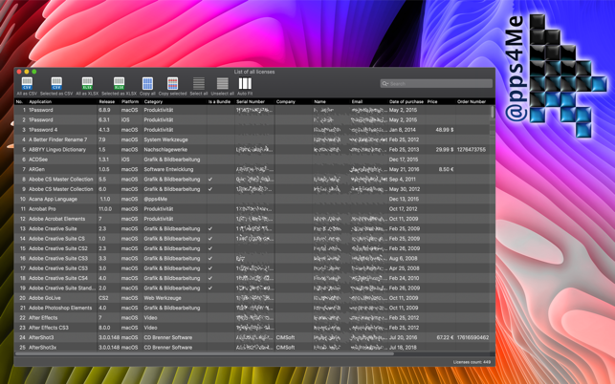Toggle bundle checkmark for Adobe Creative Suite CS2
This screenshot has height=384, width=615.
(210, 248)
